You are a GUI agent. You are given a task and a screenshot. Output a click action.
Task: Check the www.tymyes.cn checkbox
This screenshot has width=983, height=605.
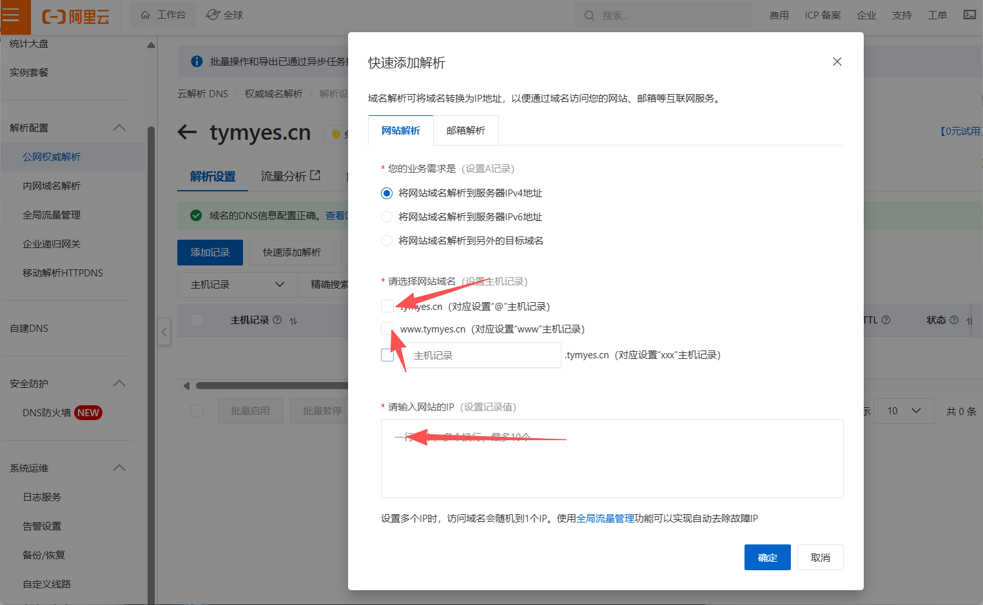pyautogui.click(x=386, y=329)
